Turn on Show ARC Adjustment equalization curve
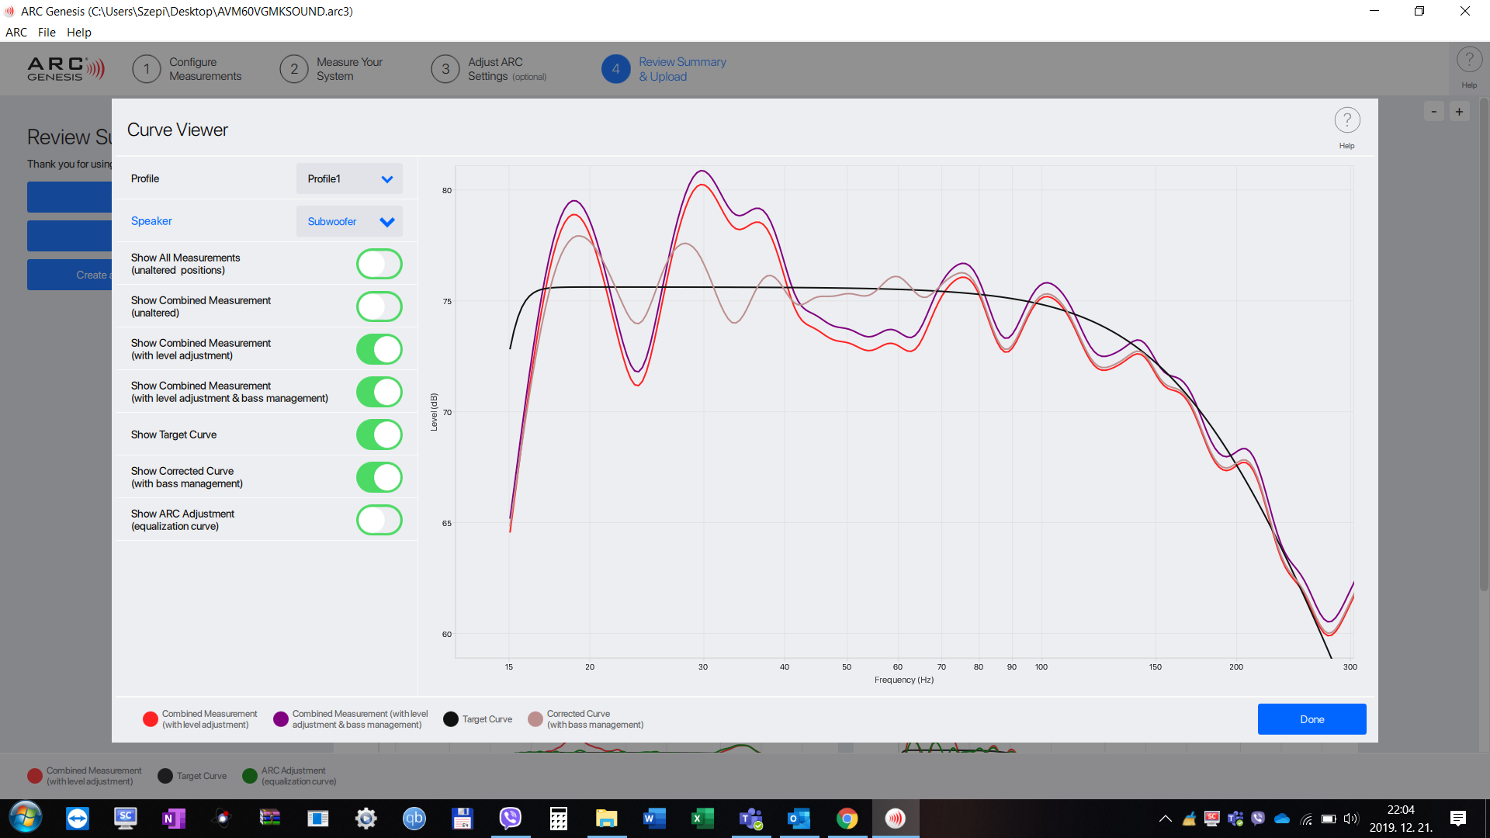1490x838 pixels. 379,520
